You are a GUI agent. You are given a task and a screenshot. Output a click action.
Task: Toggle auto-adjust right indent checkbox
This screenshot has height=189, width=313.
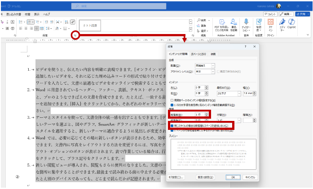[172, 104]
